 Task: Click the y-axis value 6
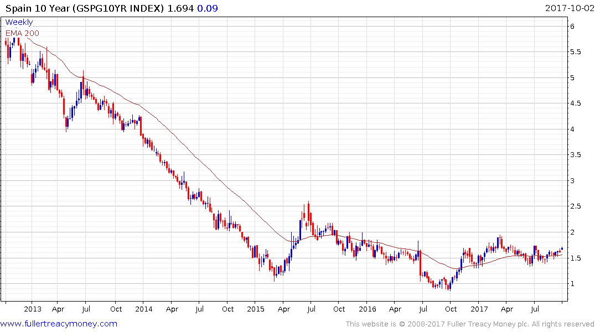click(x=572, y=26)
